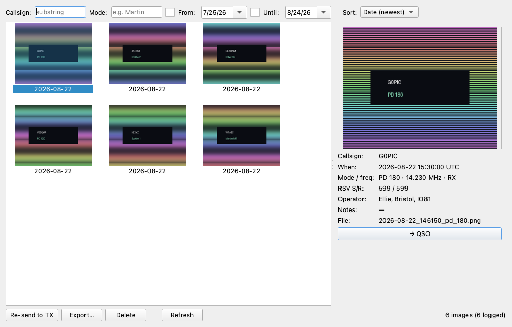Click the large G0PIC preview image
This screenshot has height=327, width=512.
point(420,88)
